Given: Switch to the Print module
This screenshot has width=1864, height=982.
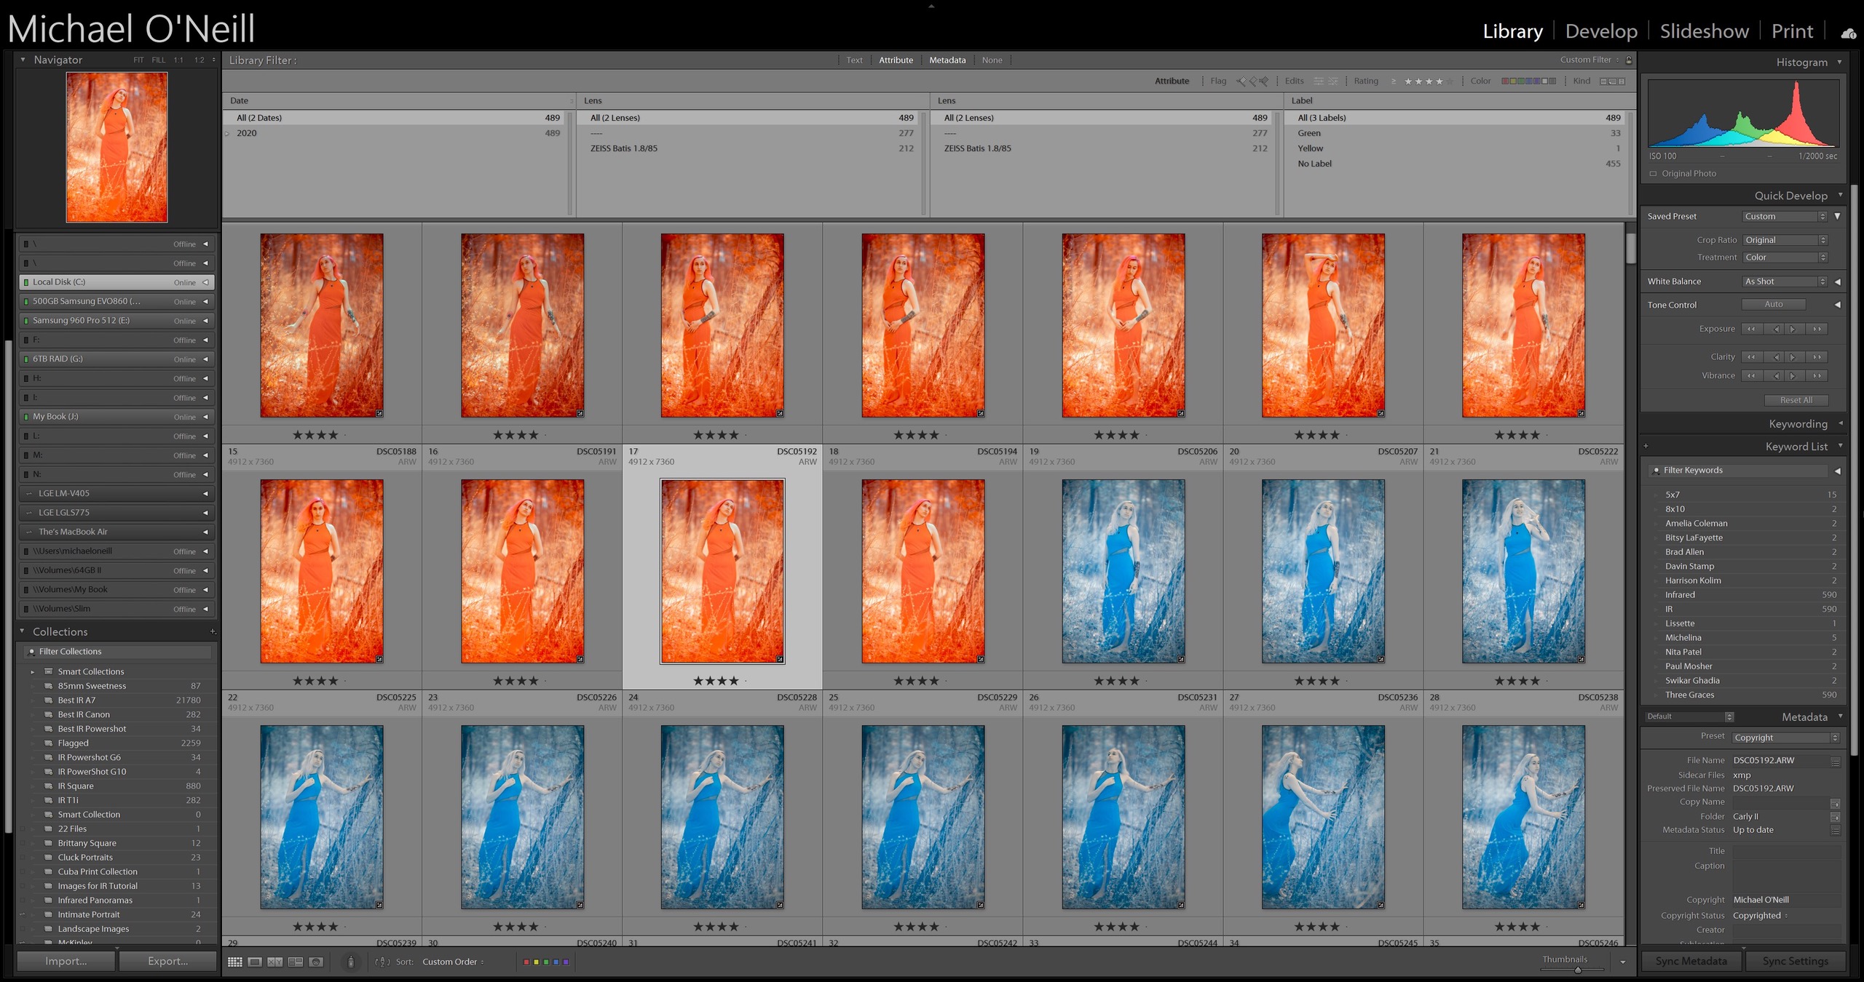Looking at the screenshot, I should pos(1792,31).
